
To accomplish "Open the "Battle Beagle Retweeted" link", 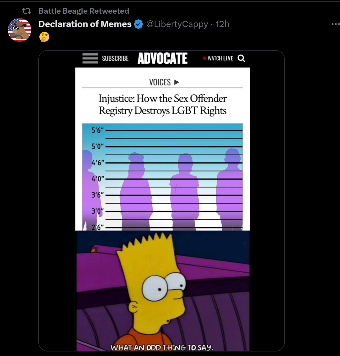I will click(84, 11).
